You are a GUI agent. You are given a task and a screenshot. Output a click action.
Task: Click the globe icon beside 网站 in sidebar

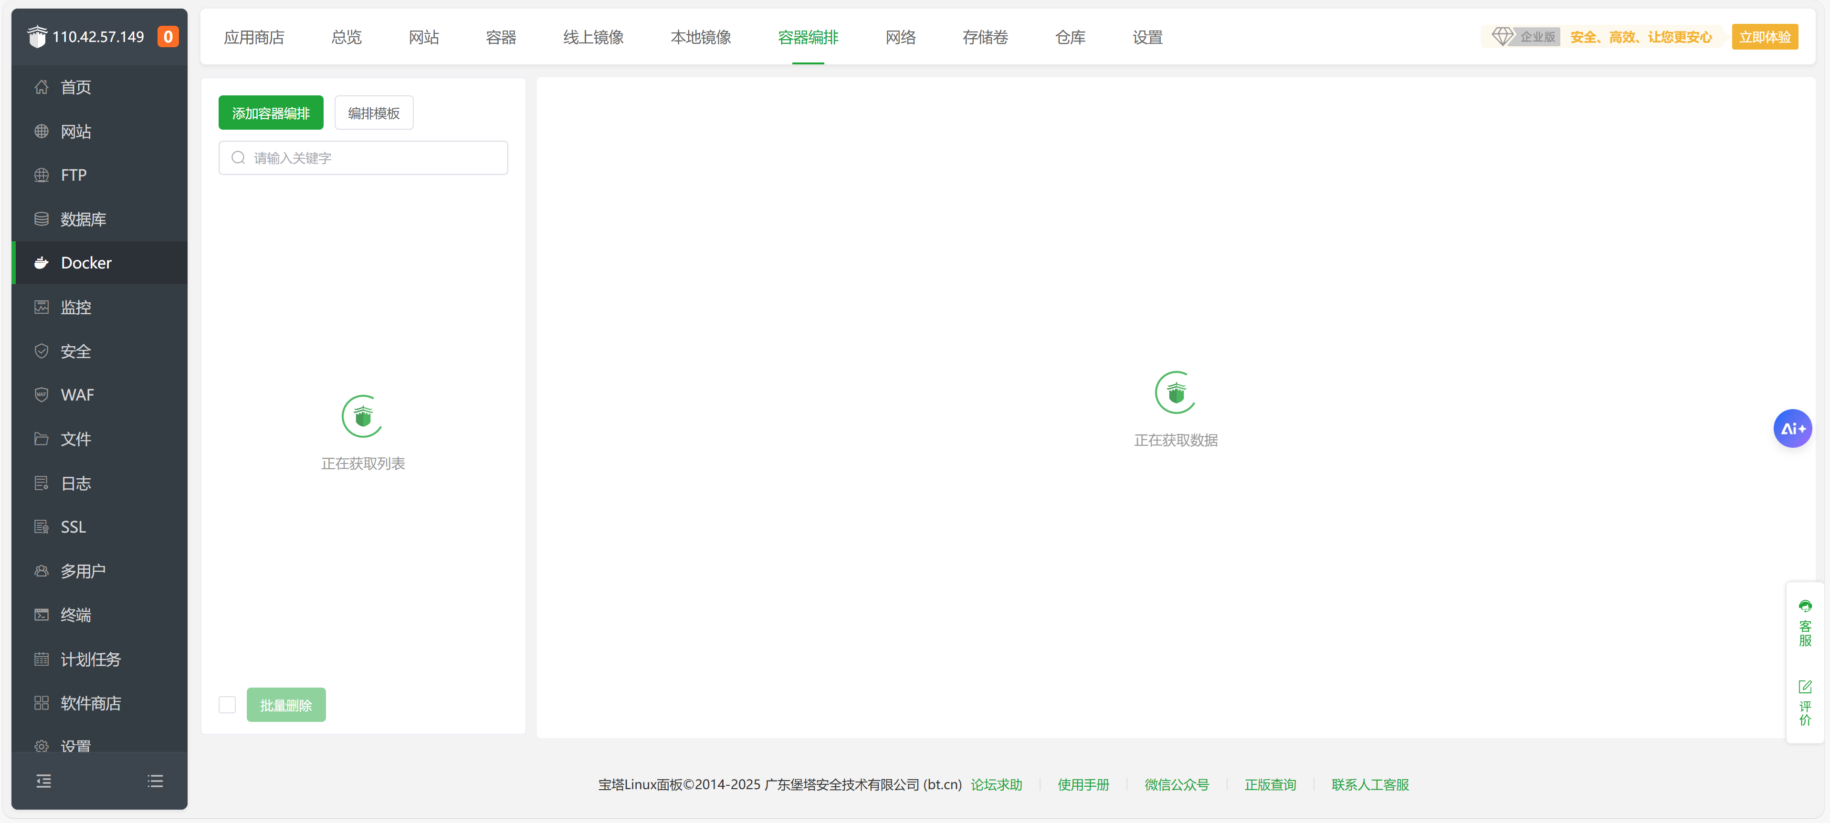(41, 131)
